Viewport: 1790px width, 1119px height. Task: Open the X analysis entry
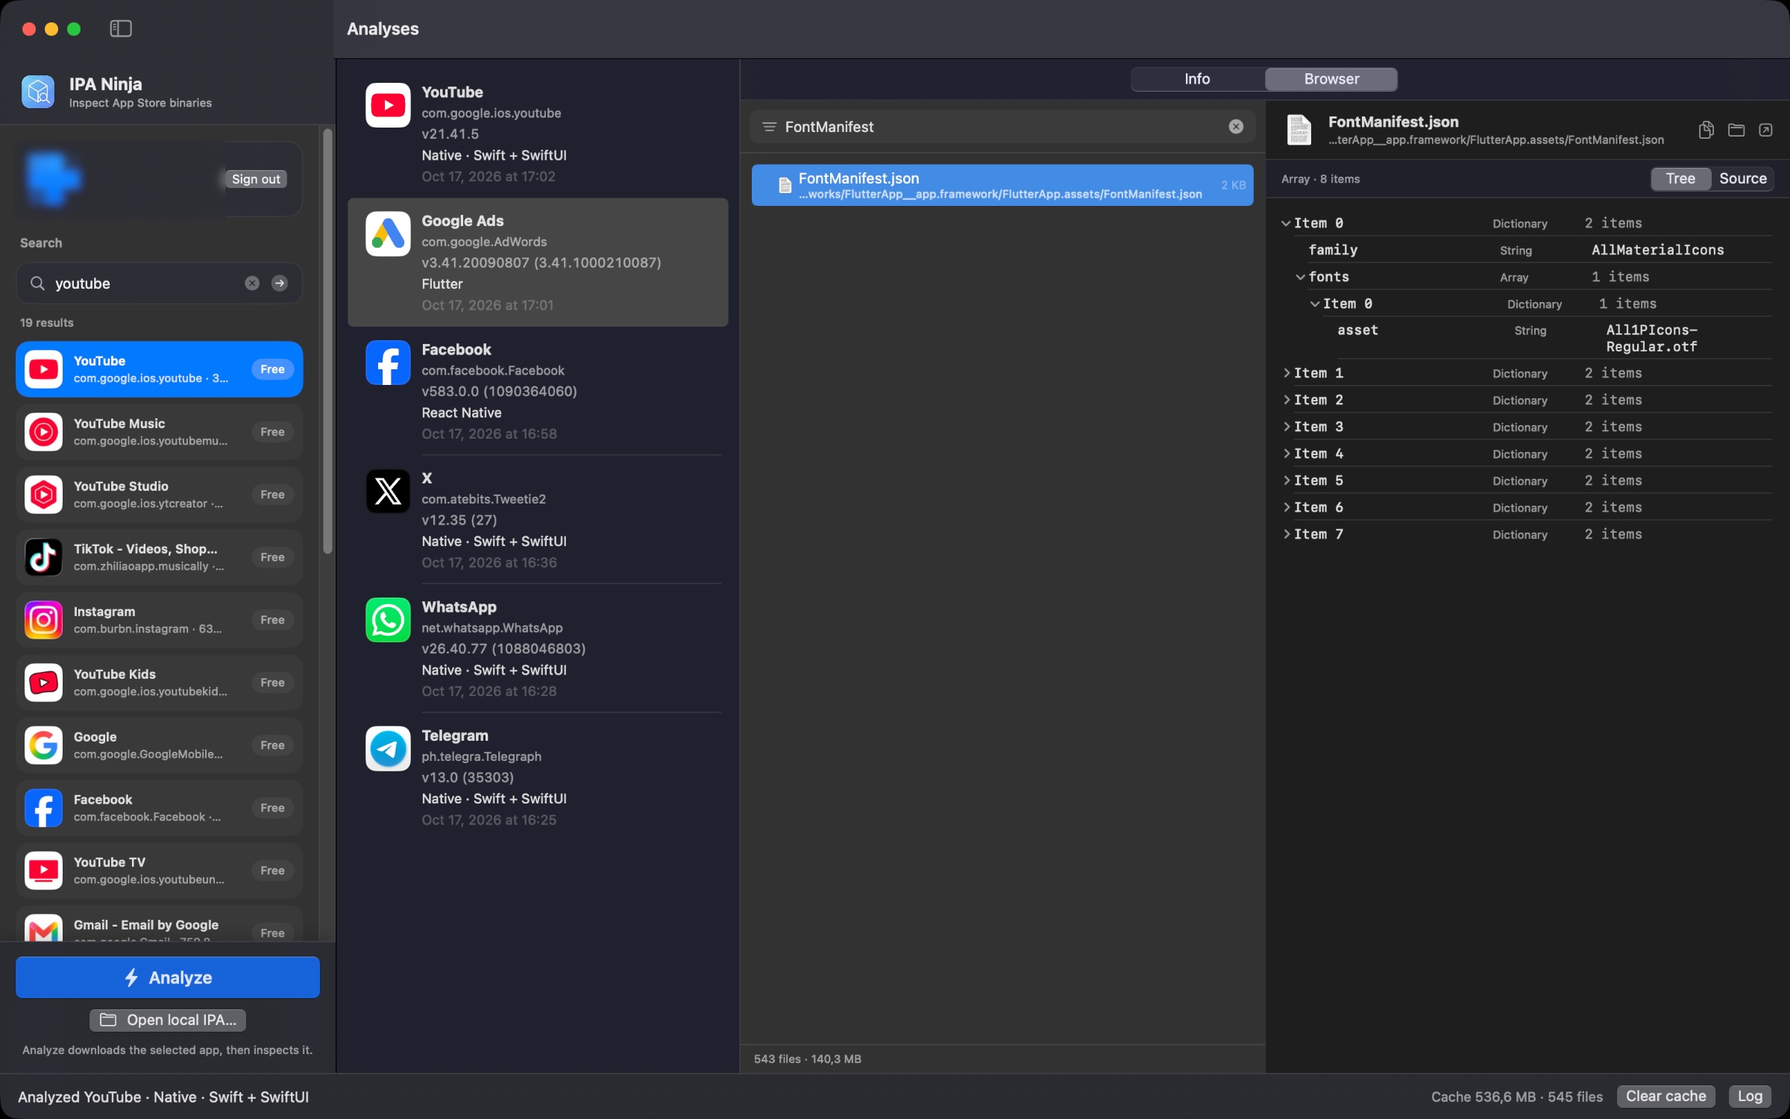(538, 520)
